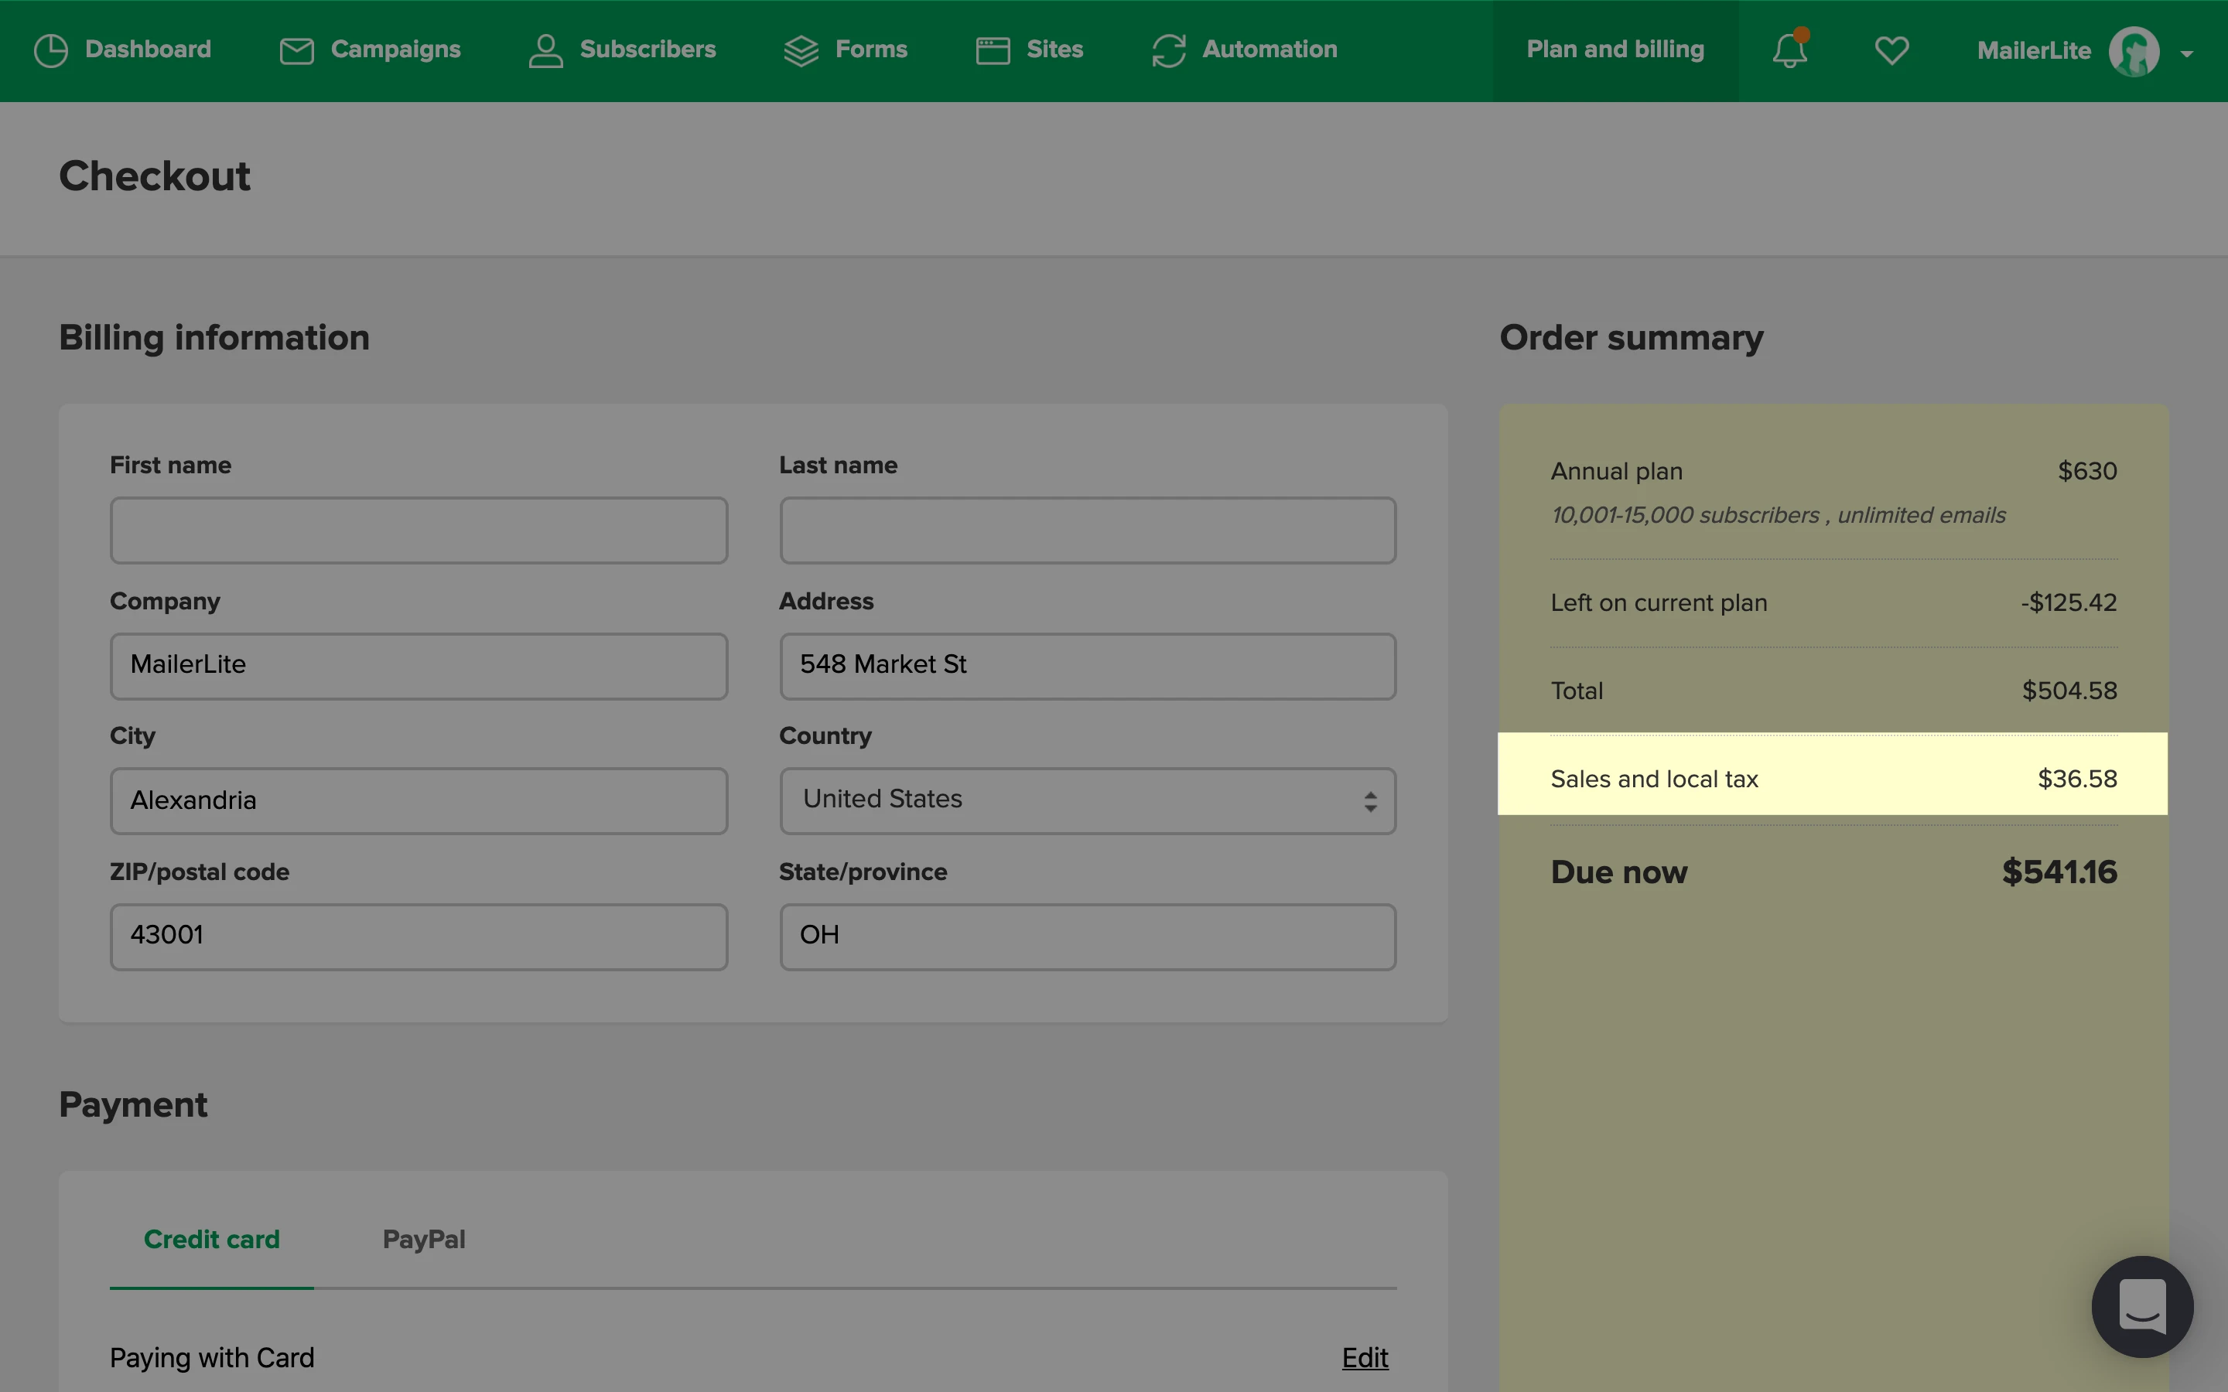Focus the First name input field

point(419,531)
